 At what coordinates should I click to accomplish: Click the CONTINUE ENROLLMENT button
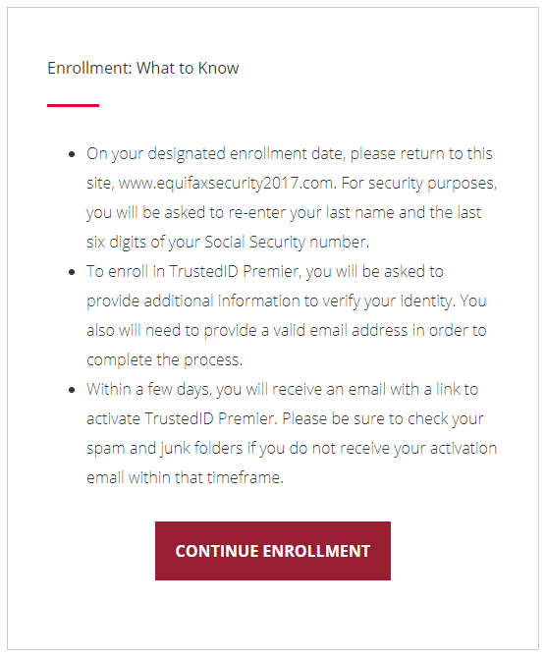[x=273, y=551]
